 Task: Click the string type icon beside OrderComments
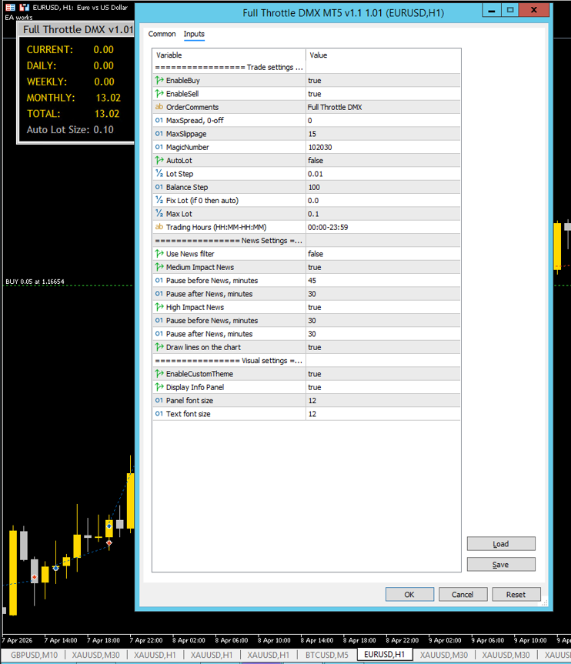159,108
